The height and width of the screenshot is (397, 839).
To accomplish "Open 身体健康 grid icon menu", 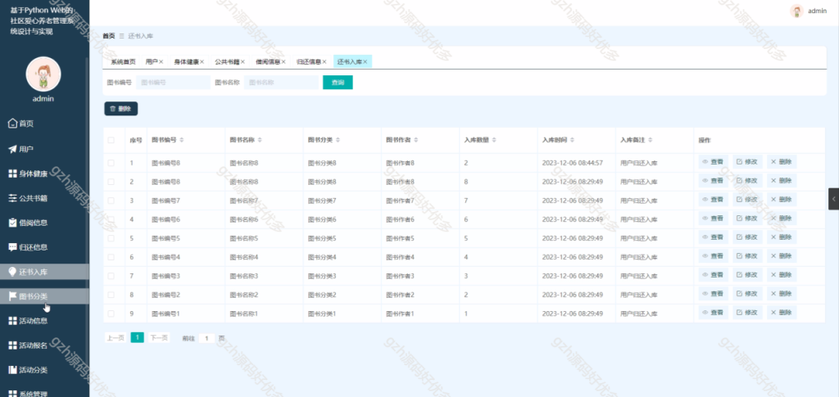I will [x=13, y=174].
